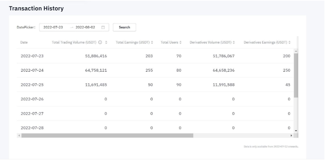Sort by Derivatives Earnings (USDT)
Image resolution: width=327 pixels, height=162 pixels.
289,42
